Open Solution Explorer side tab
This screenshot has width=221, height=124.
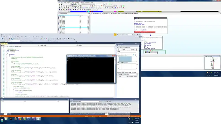pyautogui.click(x=140, y=47)
